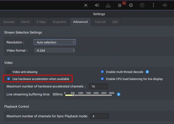Screen dimensions: 174x124
Task: Uncheck Enable multi-thread decode
Action: (x=102, y=72)
